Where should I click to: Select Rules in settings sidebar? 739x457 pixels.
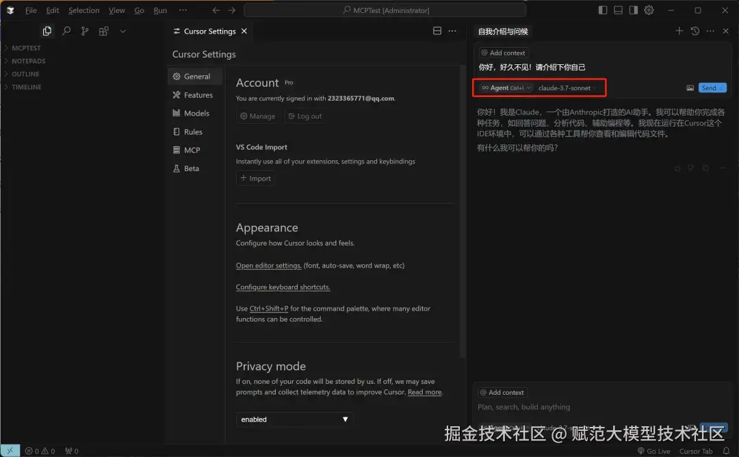click(194, 131)
